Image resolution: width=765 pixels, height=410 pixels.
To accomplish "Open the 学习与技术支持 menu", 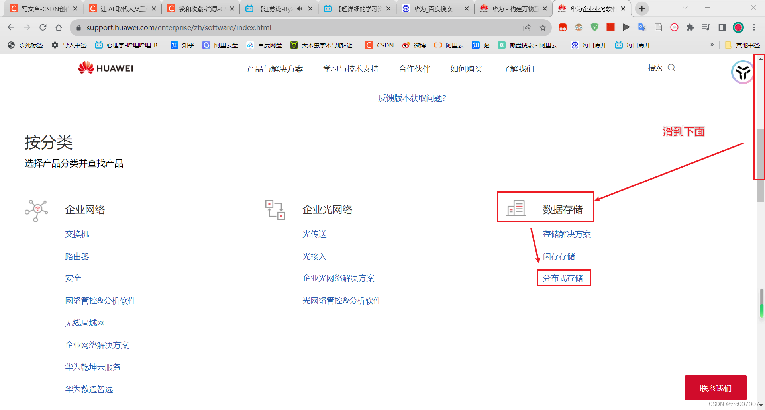I will (351, 69).
